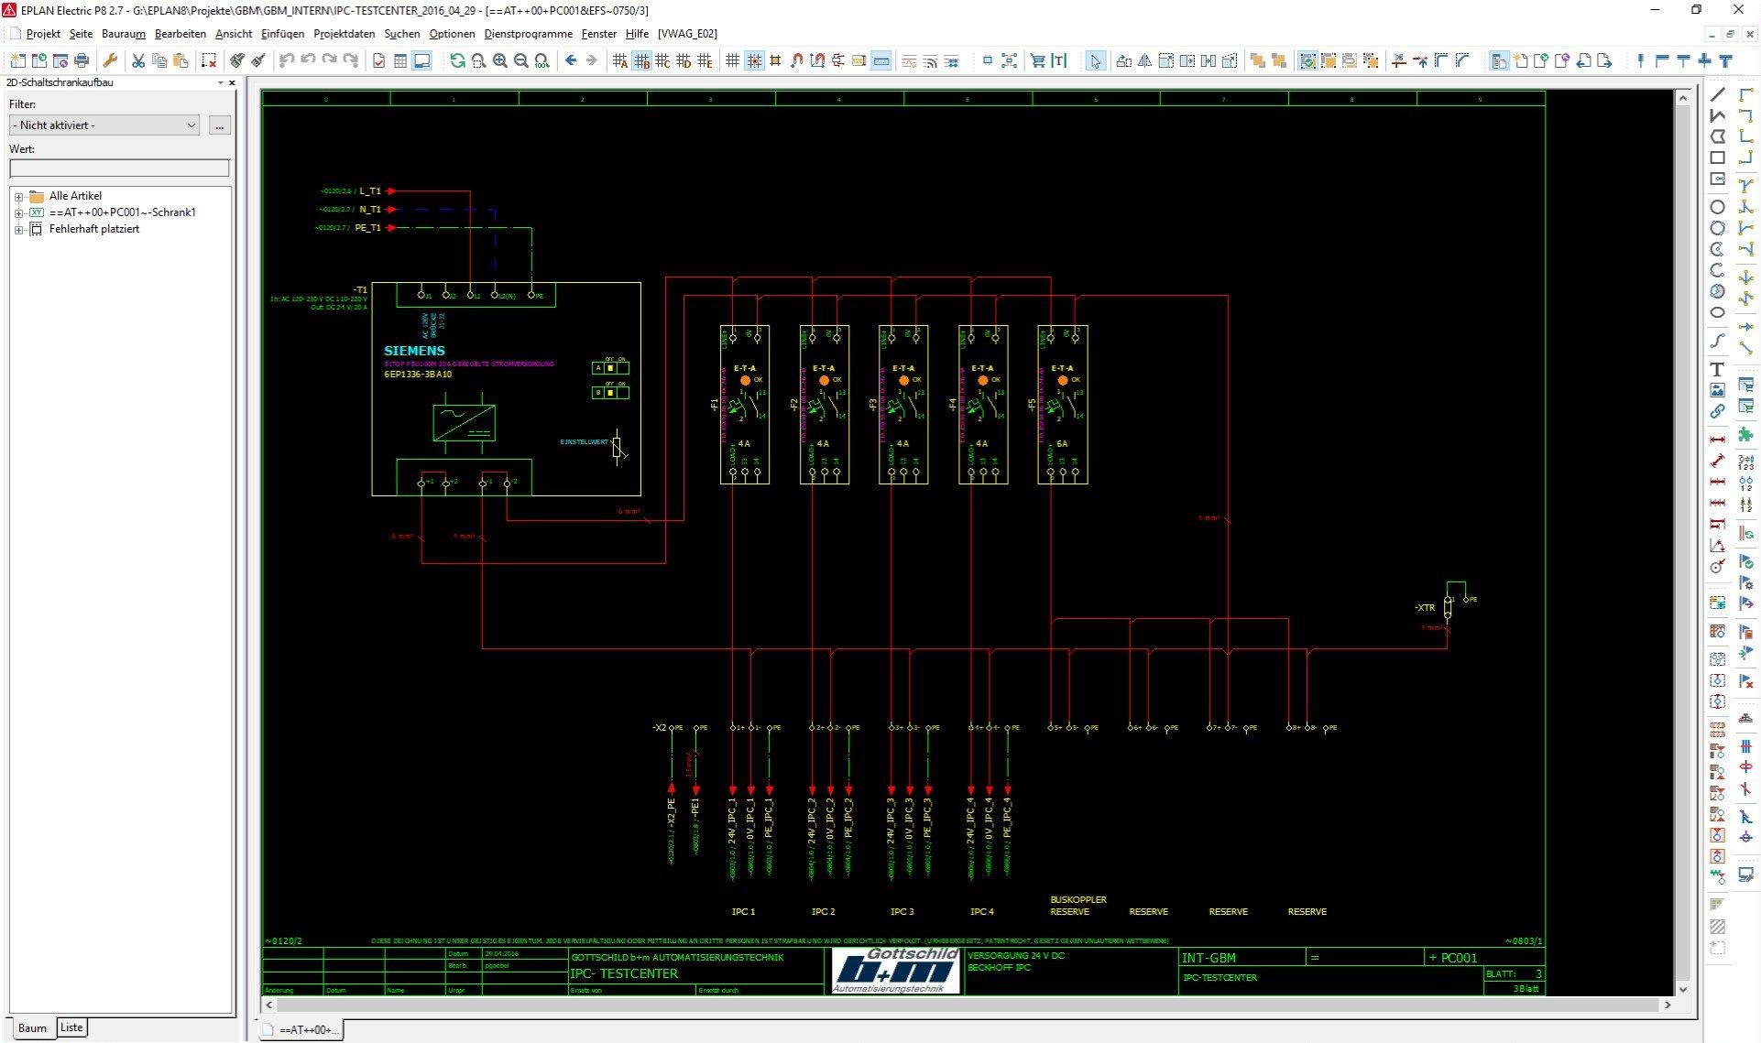Select the Polyline drawing tool
1761x1043 pixels.
pyautogui.click(x=1718, y=115)
